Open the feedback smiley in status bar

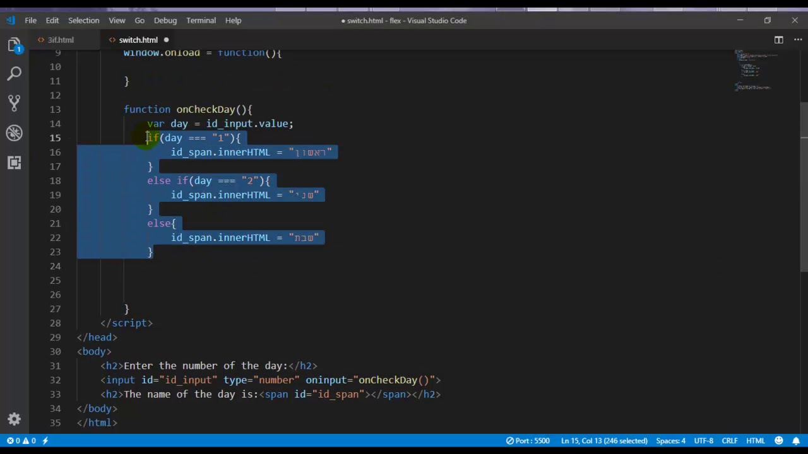point(779,441)
